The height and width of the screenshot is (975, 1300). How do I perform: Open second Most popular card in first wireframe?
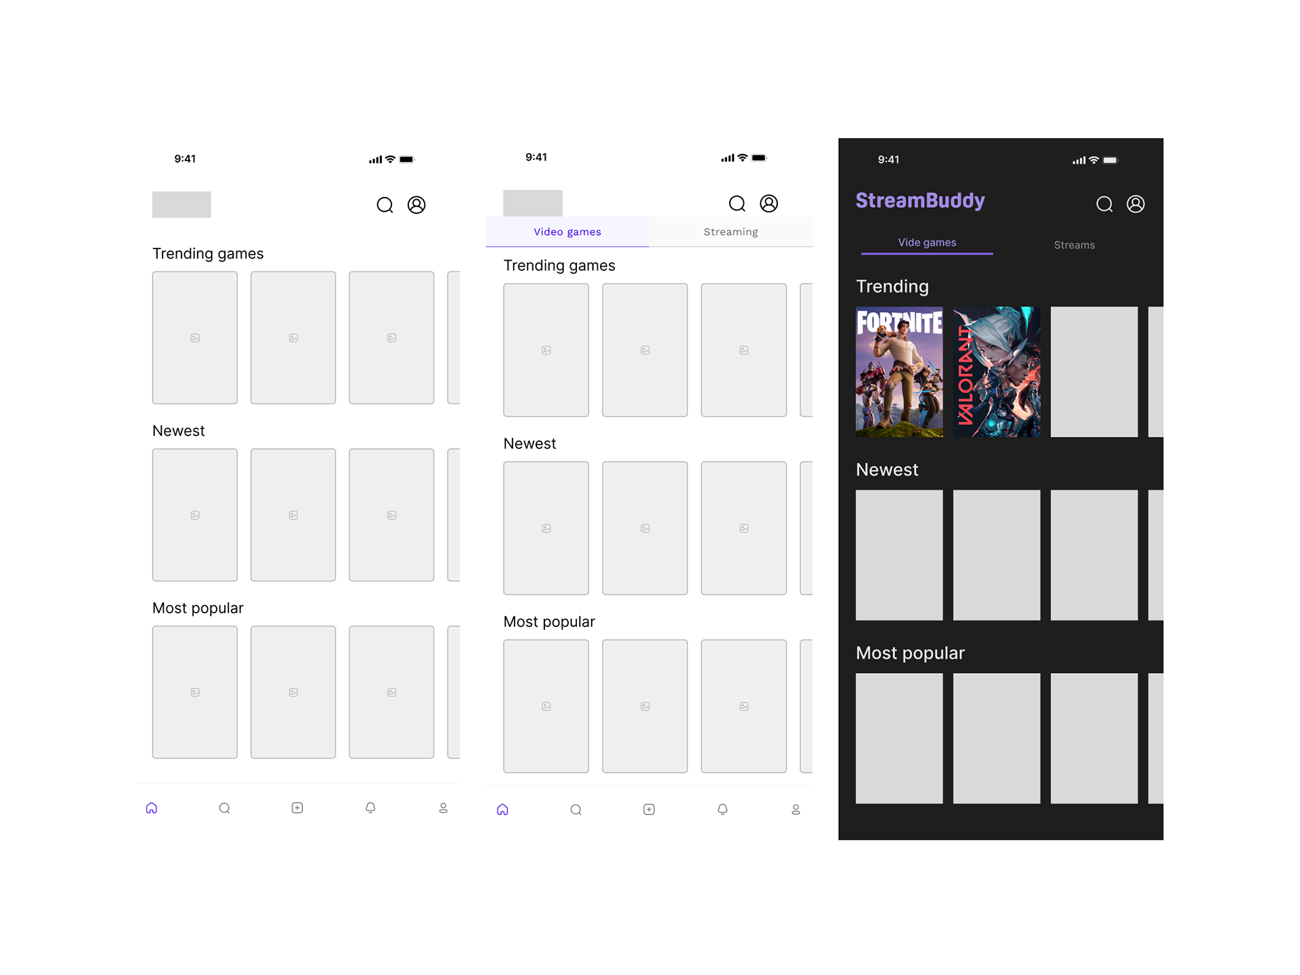pyautogui.click(x=293, y=693)
